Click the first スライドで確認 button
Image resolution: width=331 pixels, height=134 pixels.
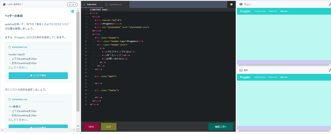(38, 75)
